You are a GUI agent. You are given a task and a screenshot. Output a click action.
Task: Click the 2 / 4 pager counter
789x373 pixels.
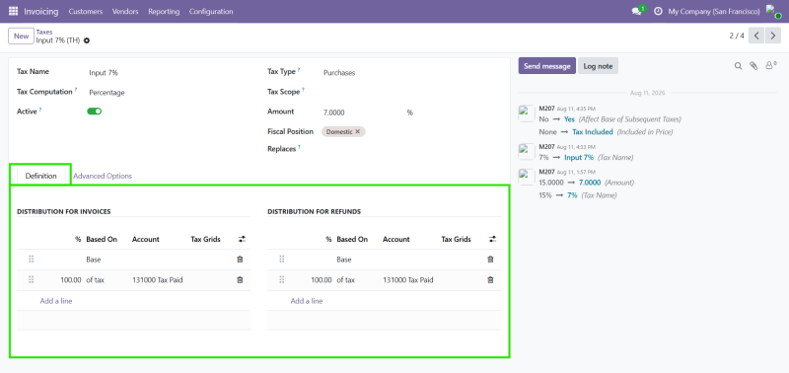click(737, 36)
